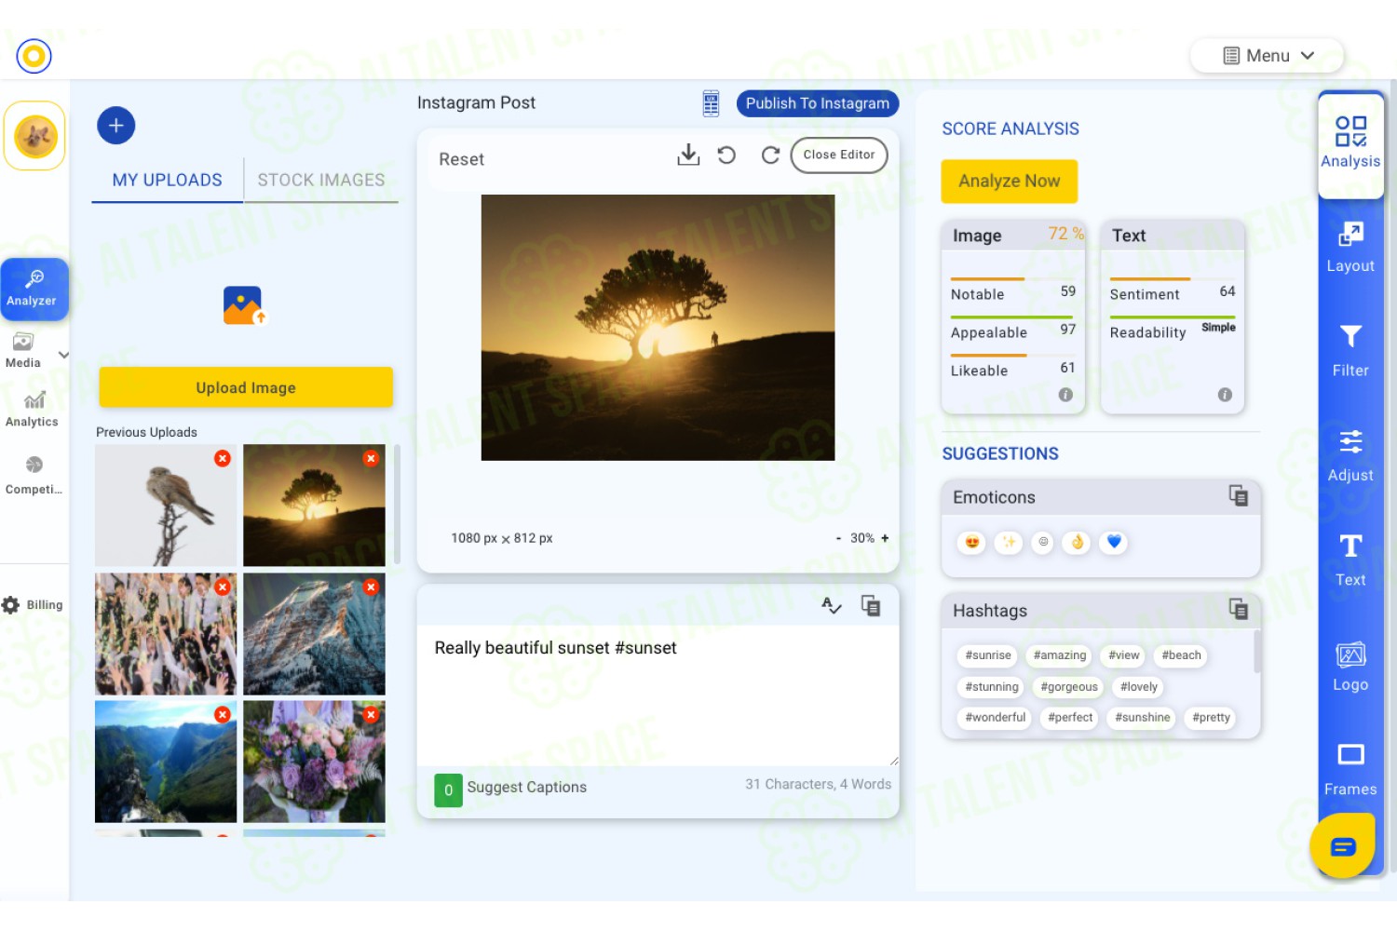Image resolution: width=1397 pixels, height=931 pixels.
Task: Delete the sunset tree upload
Action: pos(371,458)
